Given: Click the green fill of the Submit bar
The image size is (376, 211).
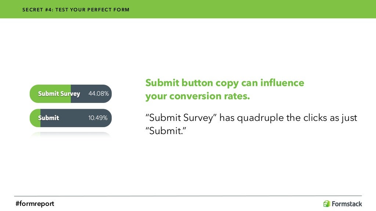Looking at the screenshot, I should point(35,118).
